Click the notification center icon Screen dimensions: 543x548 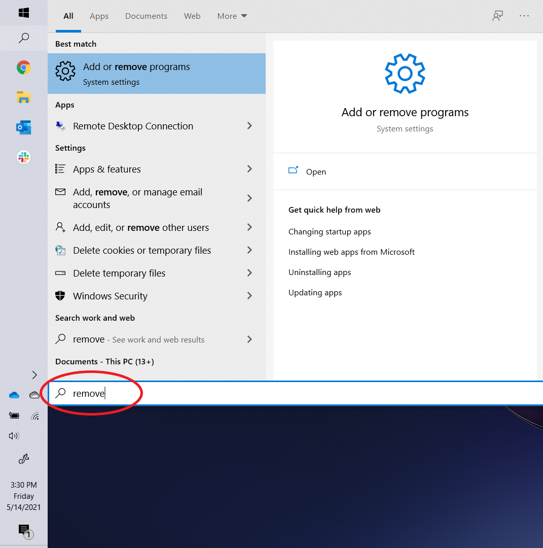24,530
